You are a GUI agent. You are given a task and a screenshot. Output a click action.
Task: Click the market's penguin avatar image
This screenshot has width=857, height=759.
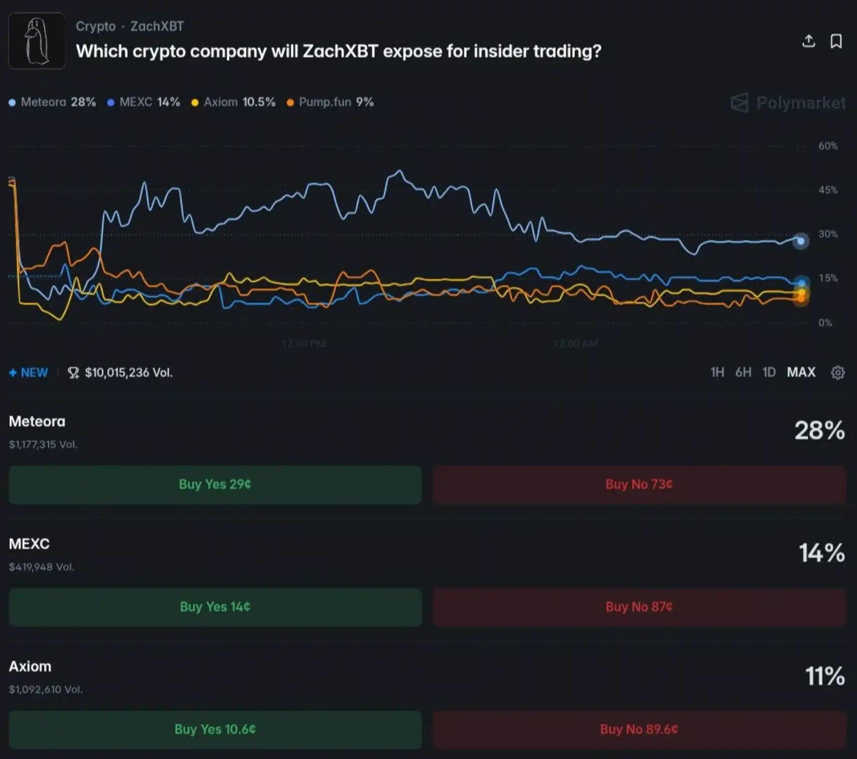[x=37, y=40]
